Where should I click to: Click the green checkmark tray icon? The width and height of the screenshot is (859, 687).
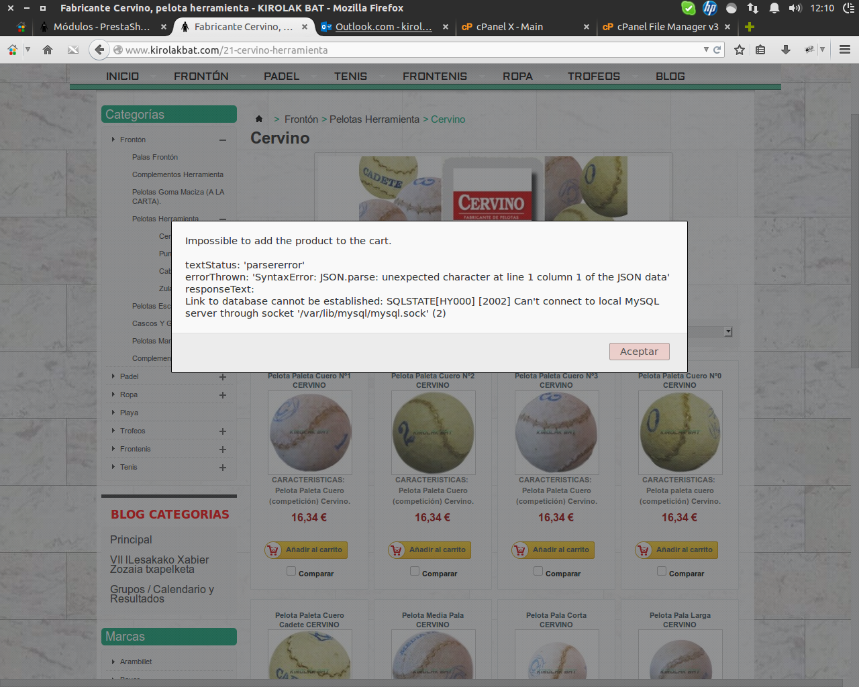[x=689, y=8]
